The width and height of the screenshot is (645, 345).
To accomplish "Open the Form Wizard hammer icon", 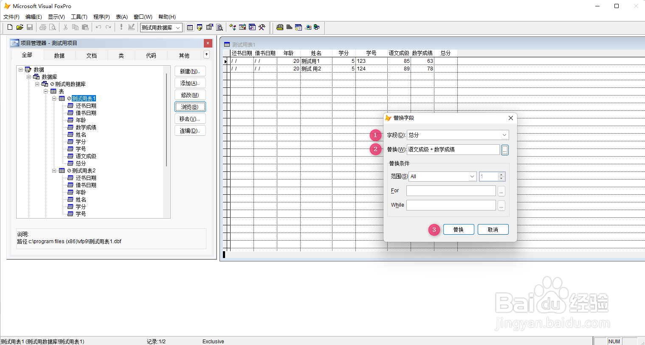I will point(262,27).
